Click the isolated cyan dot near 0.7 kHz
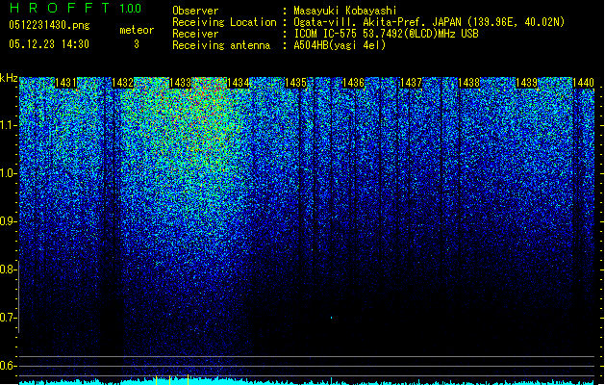Viewport: 605px width, 385px height. tap(332, 318)
